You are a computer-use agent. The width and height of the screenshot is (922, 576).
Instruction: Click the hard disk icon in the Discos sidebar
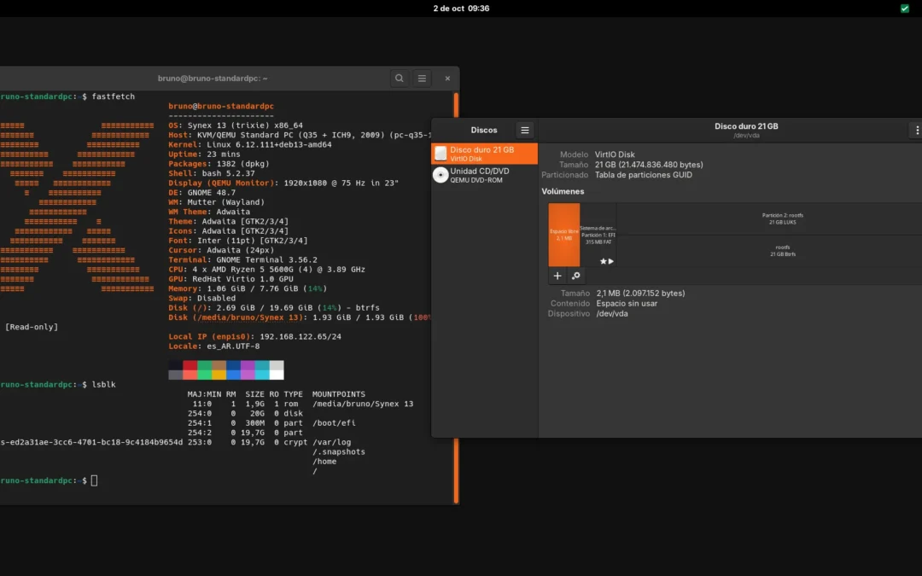441,154
